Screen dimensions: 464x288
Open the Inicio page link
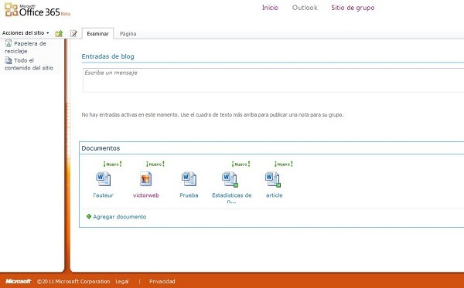pos(270,8)
